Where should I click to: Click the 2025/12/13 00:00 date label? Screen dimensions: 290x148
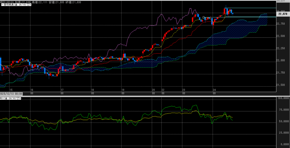11,93
